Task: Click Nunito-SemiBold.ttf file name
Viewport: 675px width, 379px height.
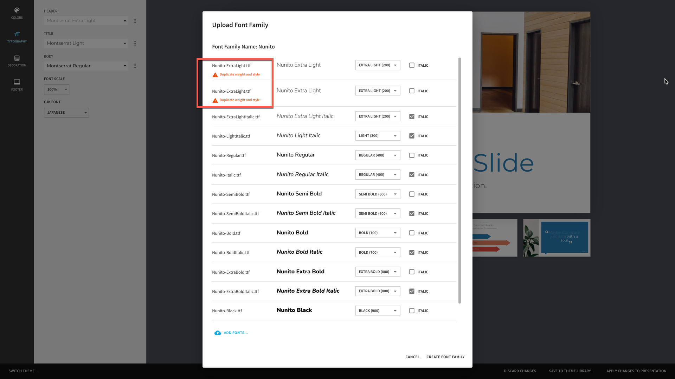Action: 231,194
